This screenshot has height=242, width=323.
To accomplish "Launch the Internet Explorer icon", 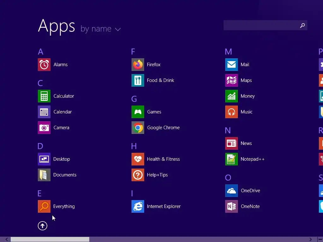I will click(138, 206).
